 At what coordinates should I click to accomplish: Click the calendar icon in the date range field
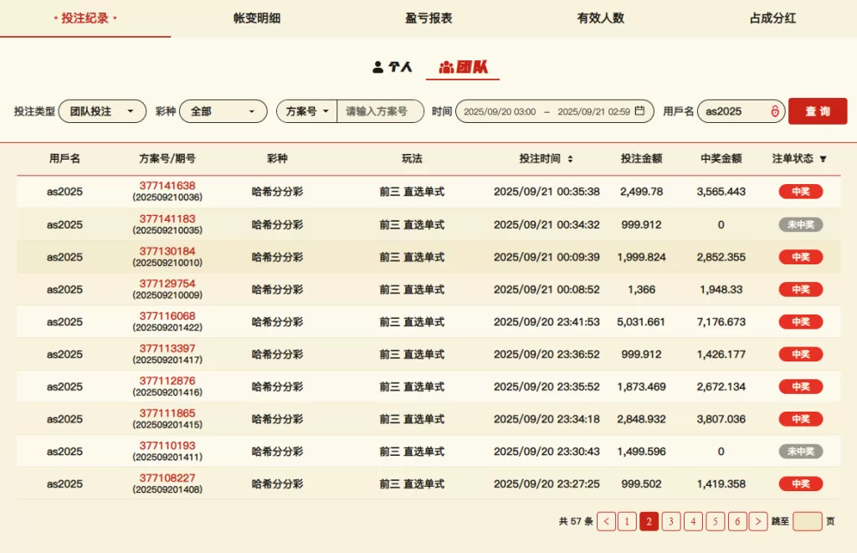pyautogui.click(x=640, y=111)
